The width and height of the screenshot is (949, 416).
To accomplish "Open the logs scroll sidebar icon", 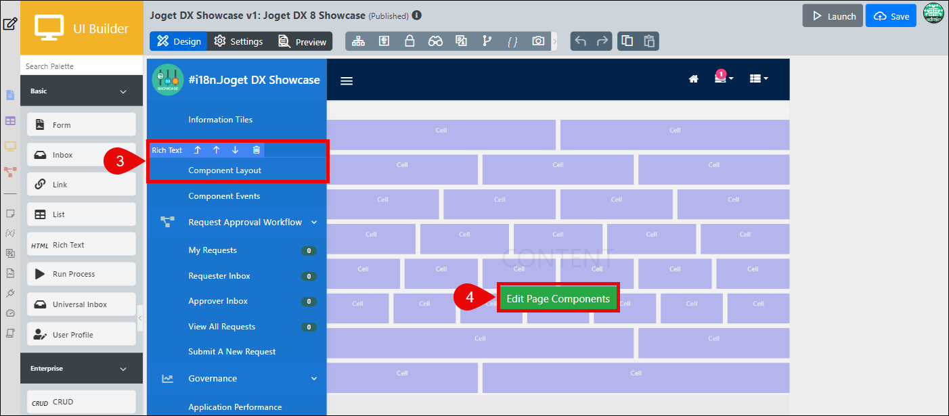I will pos(10,333).
